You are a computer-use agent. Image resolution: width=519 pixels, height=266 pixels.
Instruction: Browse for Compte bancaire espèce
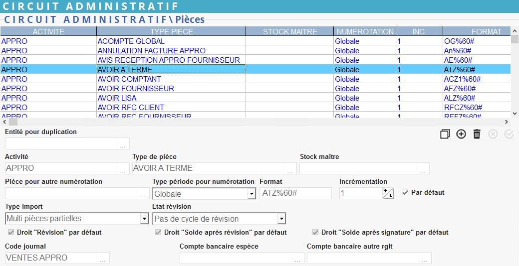[298, 259]
